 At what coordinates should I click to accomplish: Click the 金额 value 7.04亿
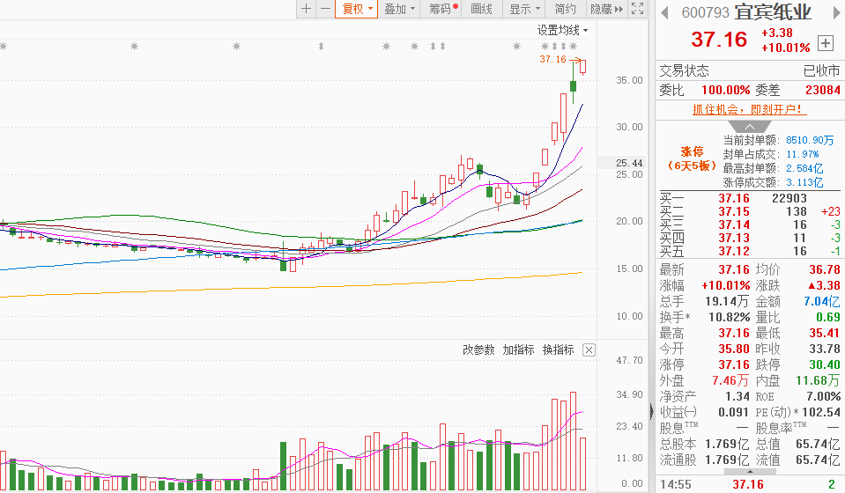(x=821, y=301)
